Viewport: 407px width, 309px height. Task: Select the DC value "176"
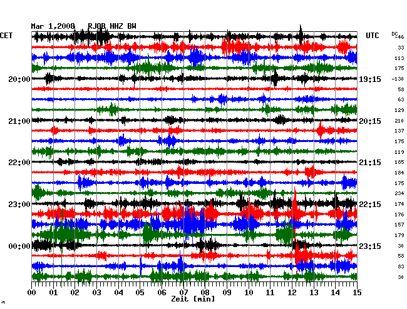pyautogui.click(x=399, y=215)
